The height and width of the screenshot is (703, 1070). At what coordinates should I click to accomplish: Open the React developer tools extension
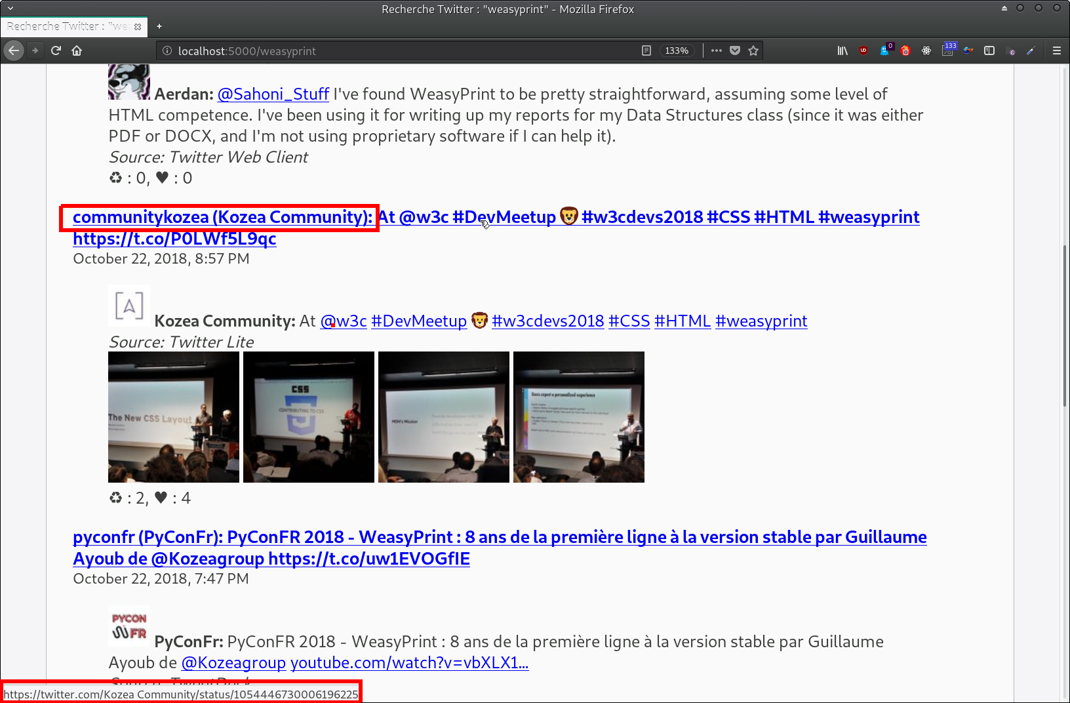pos(926,50)
